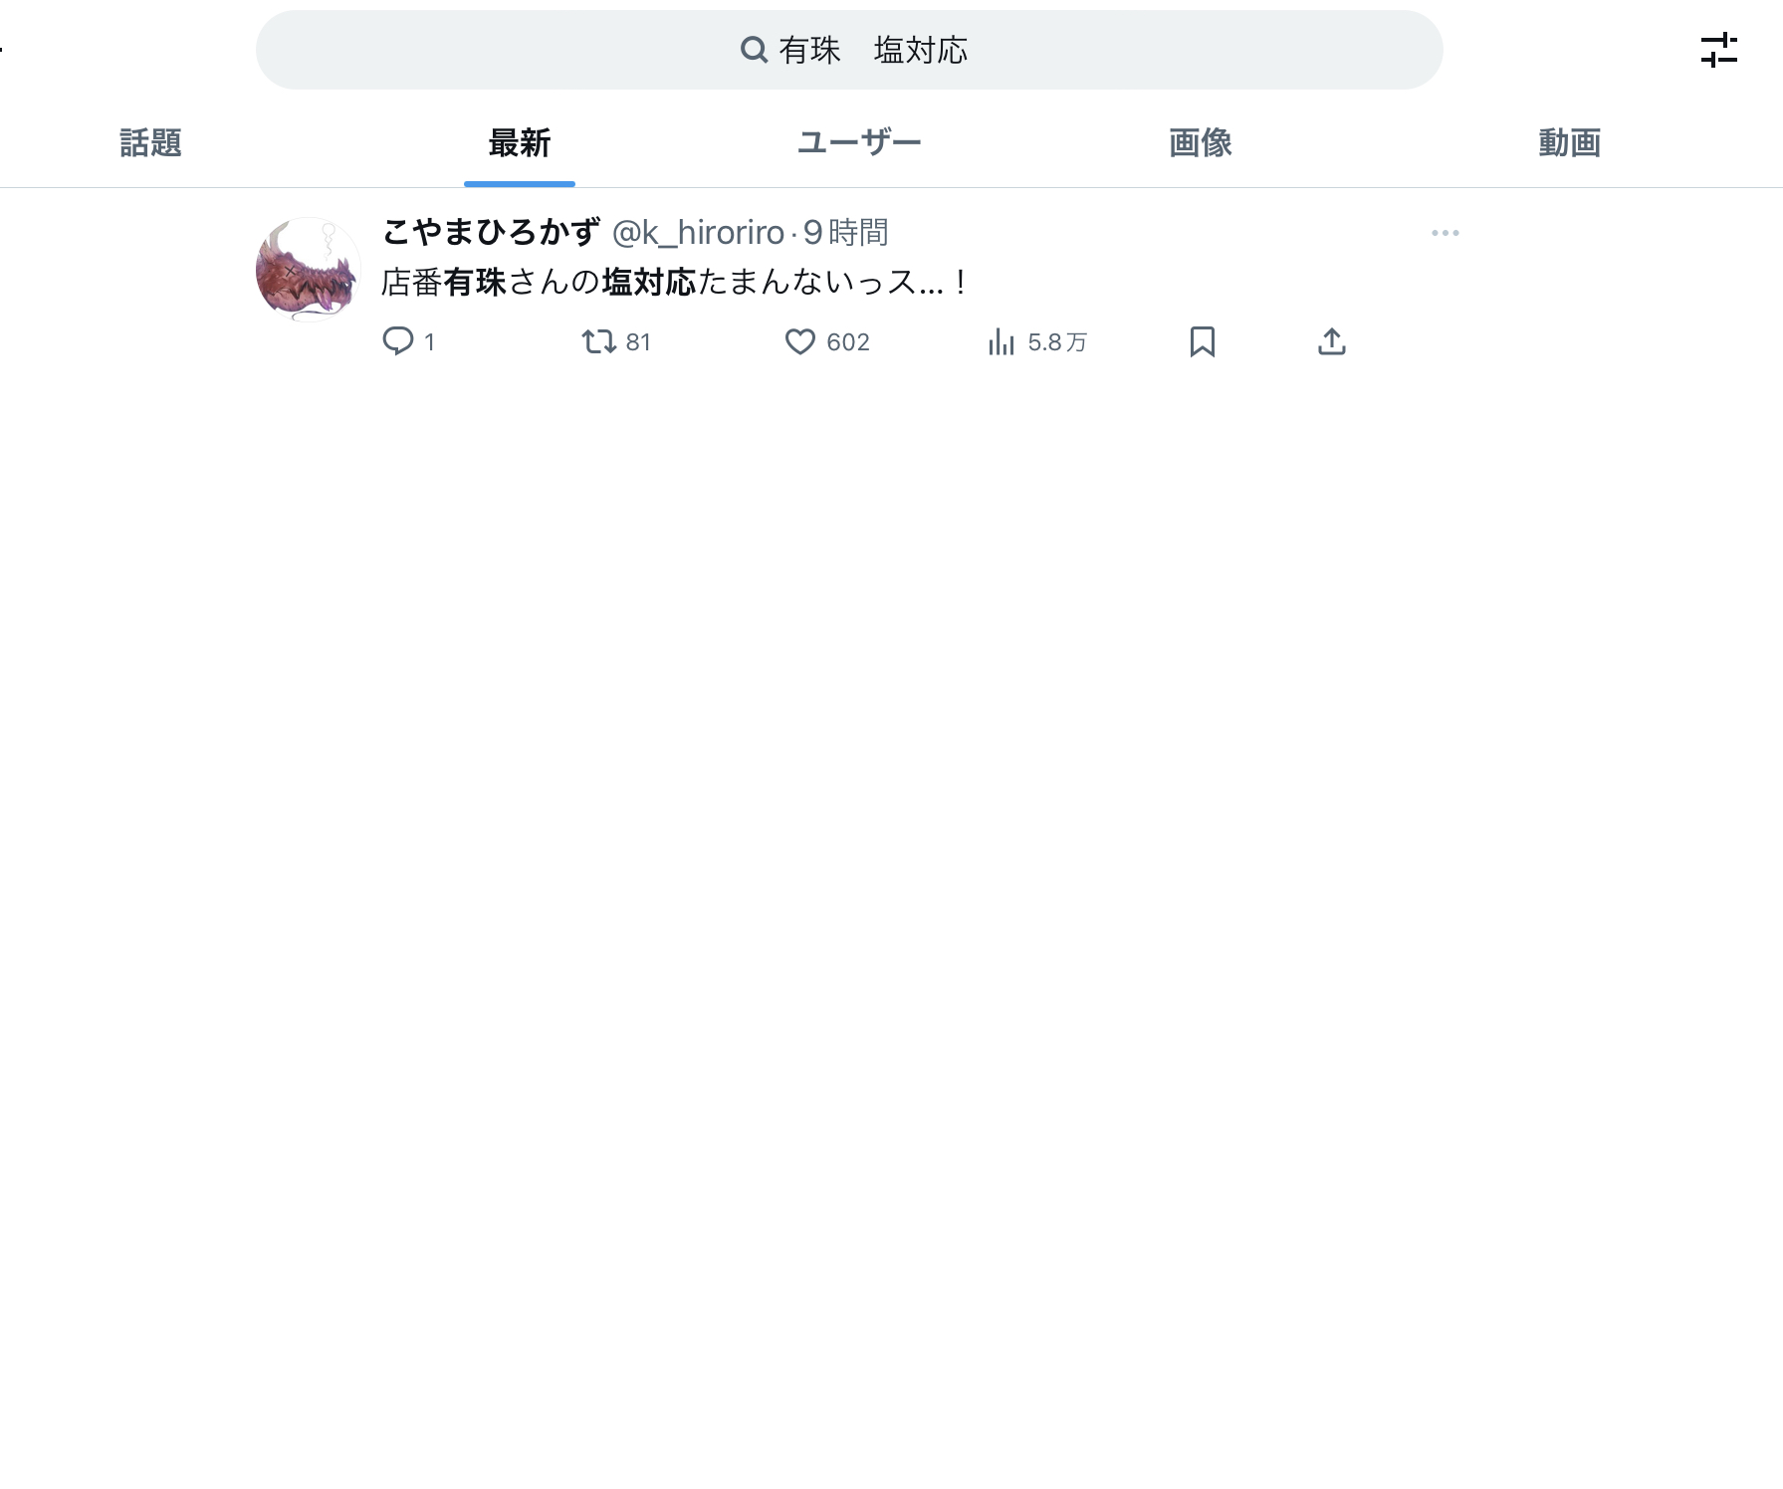Viewport: 1783px width, 1489px height.
Task: Switch to the 話題 tab
Action: point(150,143)
